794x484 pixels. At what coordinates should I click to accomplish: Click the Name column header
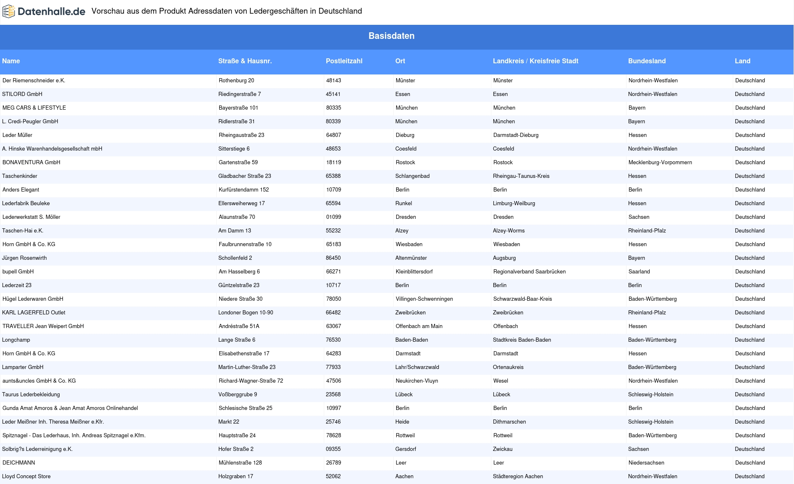pyautogui.click(x=11, y=61)
